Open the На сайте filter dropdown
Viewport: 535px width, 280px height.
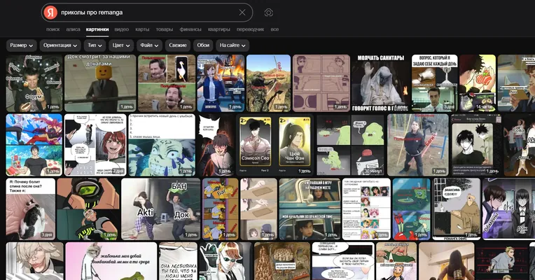coord(232,45)
